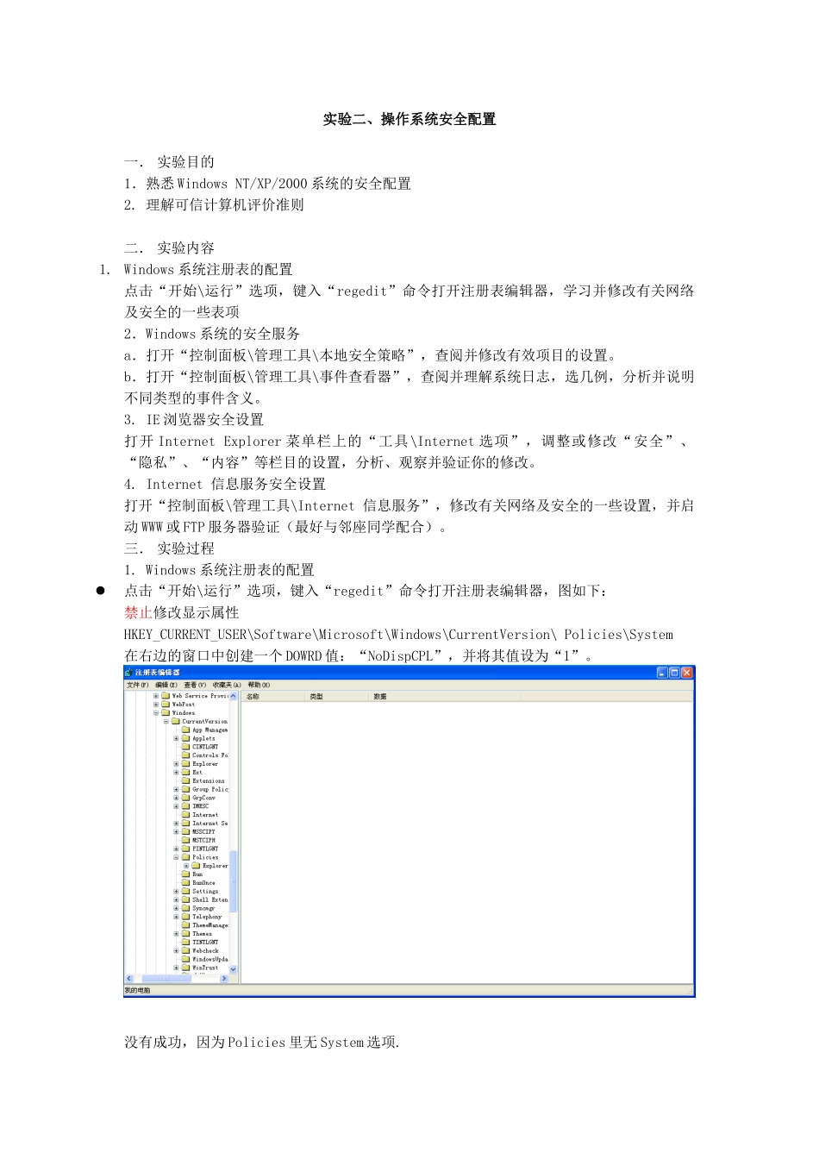
Task: Expand the Web Service Providers key
Action: click(x=156, y=696)
